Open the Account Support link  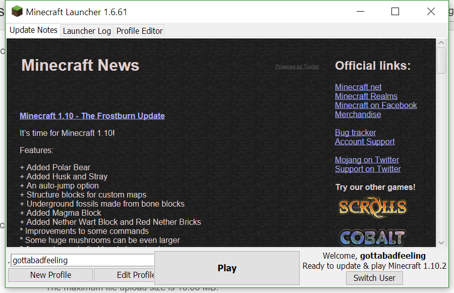(x=365, y=141)
